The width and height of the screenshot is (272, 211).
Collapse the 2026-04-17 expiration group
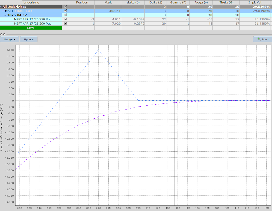click(x=5, y=15)
